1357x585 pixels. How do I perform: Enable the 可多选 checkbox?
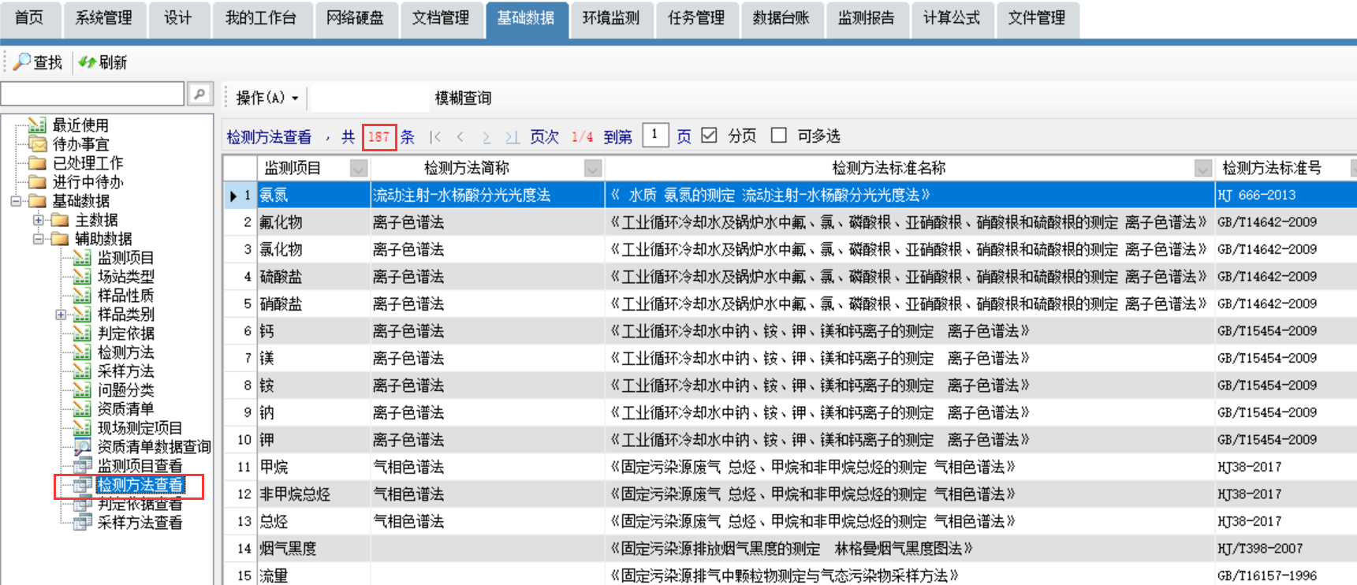pyautogui.click(x=779, y=136)
